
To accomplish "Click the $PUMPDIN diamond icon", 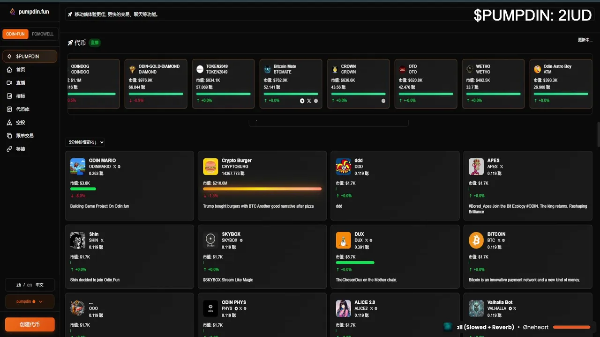I will [x=9, y=57].
